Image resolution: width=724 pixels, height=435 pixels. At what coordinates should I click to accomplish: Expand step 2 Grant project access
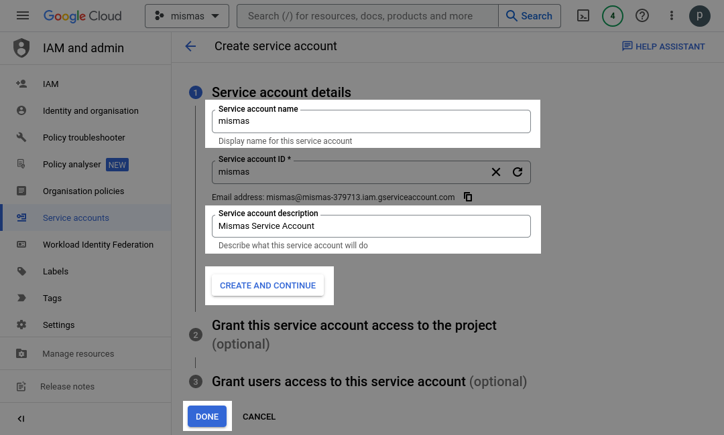point(354,335)
